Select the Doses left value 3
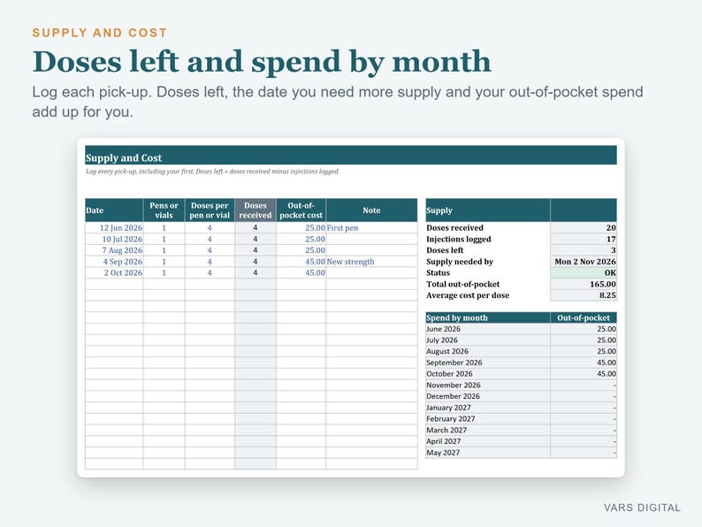 coord(584,250)
